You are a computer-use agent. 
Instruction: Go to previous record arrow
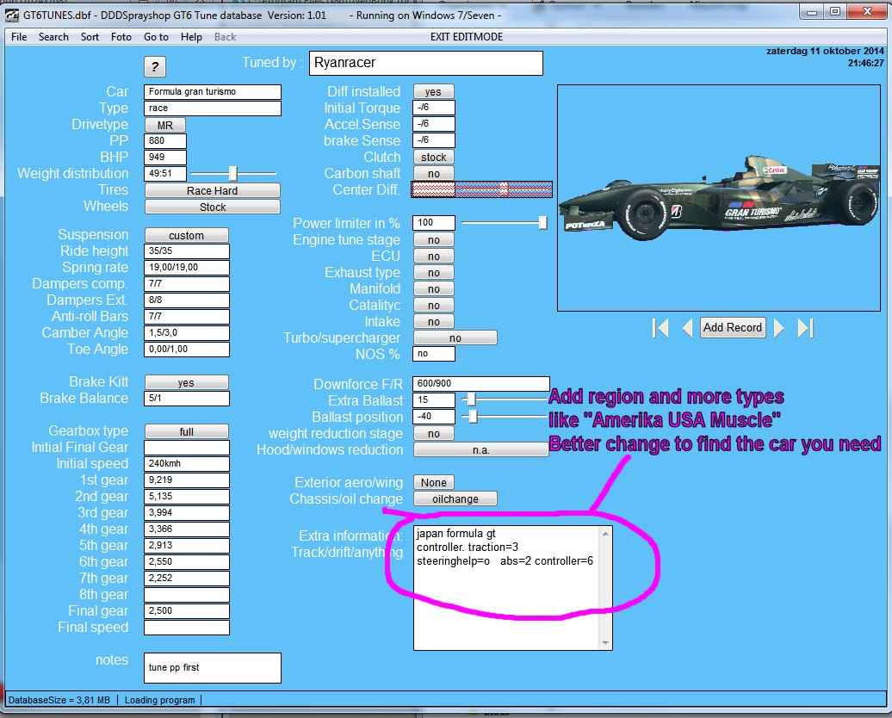pyautogui.click(x=687, y=328)
